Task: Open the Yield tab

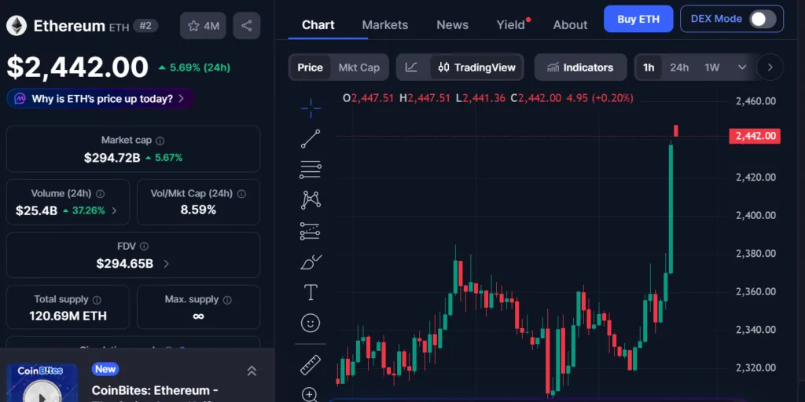Action: click(511, 25)
